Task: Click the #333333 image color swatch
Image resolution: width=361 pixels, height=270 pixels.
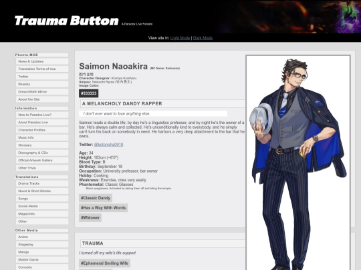Action: [89, 93]
